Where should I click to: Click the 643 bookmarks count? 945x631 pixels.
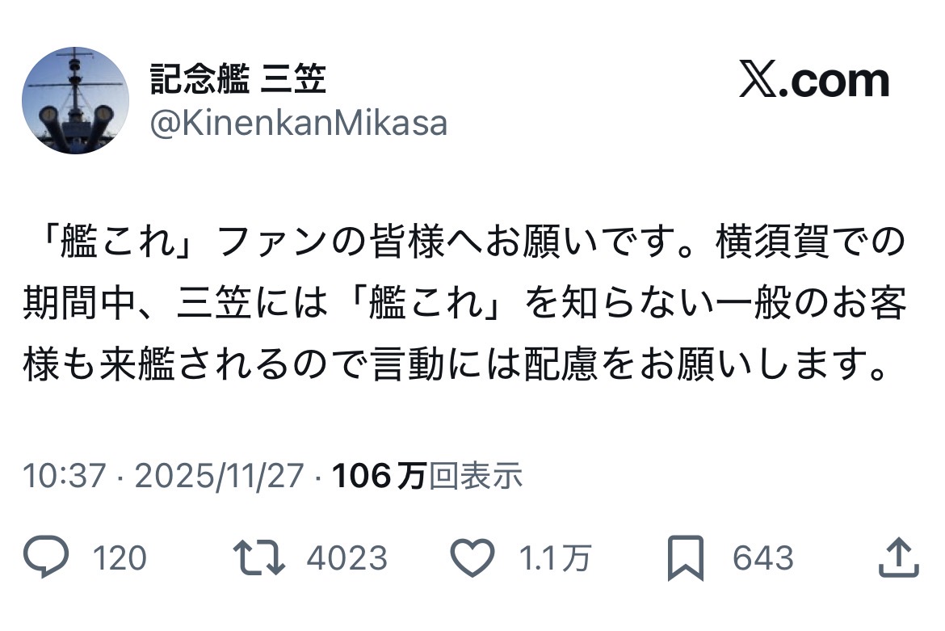pyautogui.click(x=763, y=558)
